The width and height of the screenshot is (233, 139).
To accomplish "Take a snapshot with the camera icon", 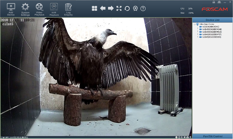I will [188, 137].
